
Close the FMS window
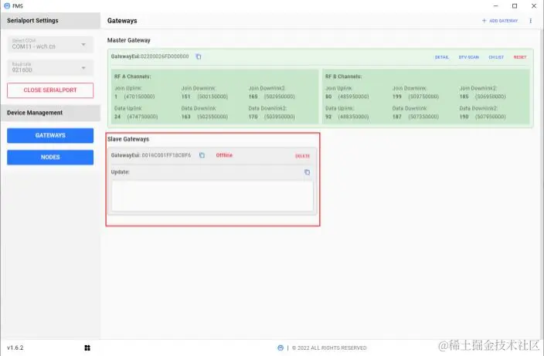click(x=534, y=6)
